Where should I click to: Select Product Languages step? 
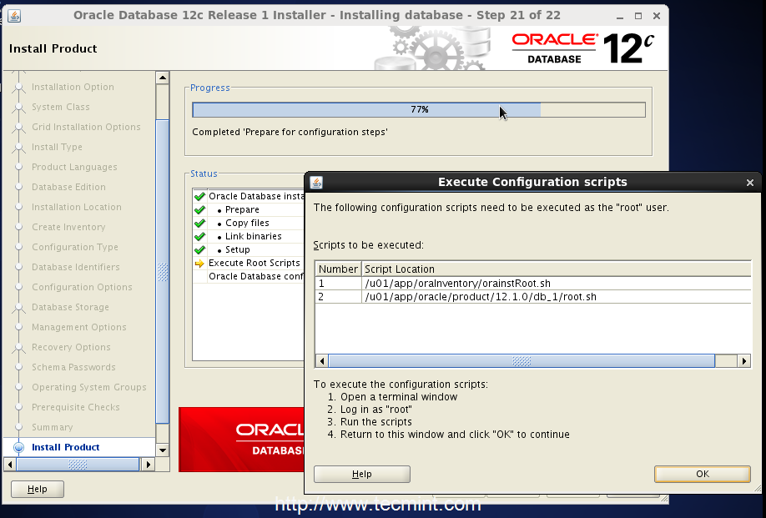[74, 167]
